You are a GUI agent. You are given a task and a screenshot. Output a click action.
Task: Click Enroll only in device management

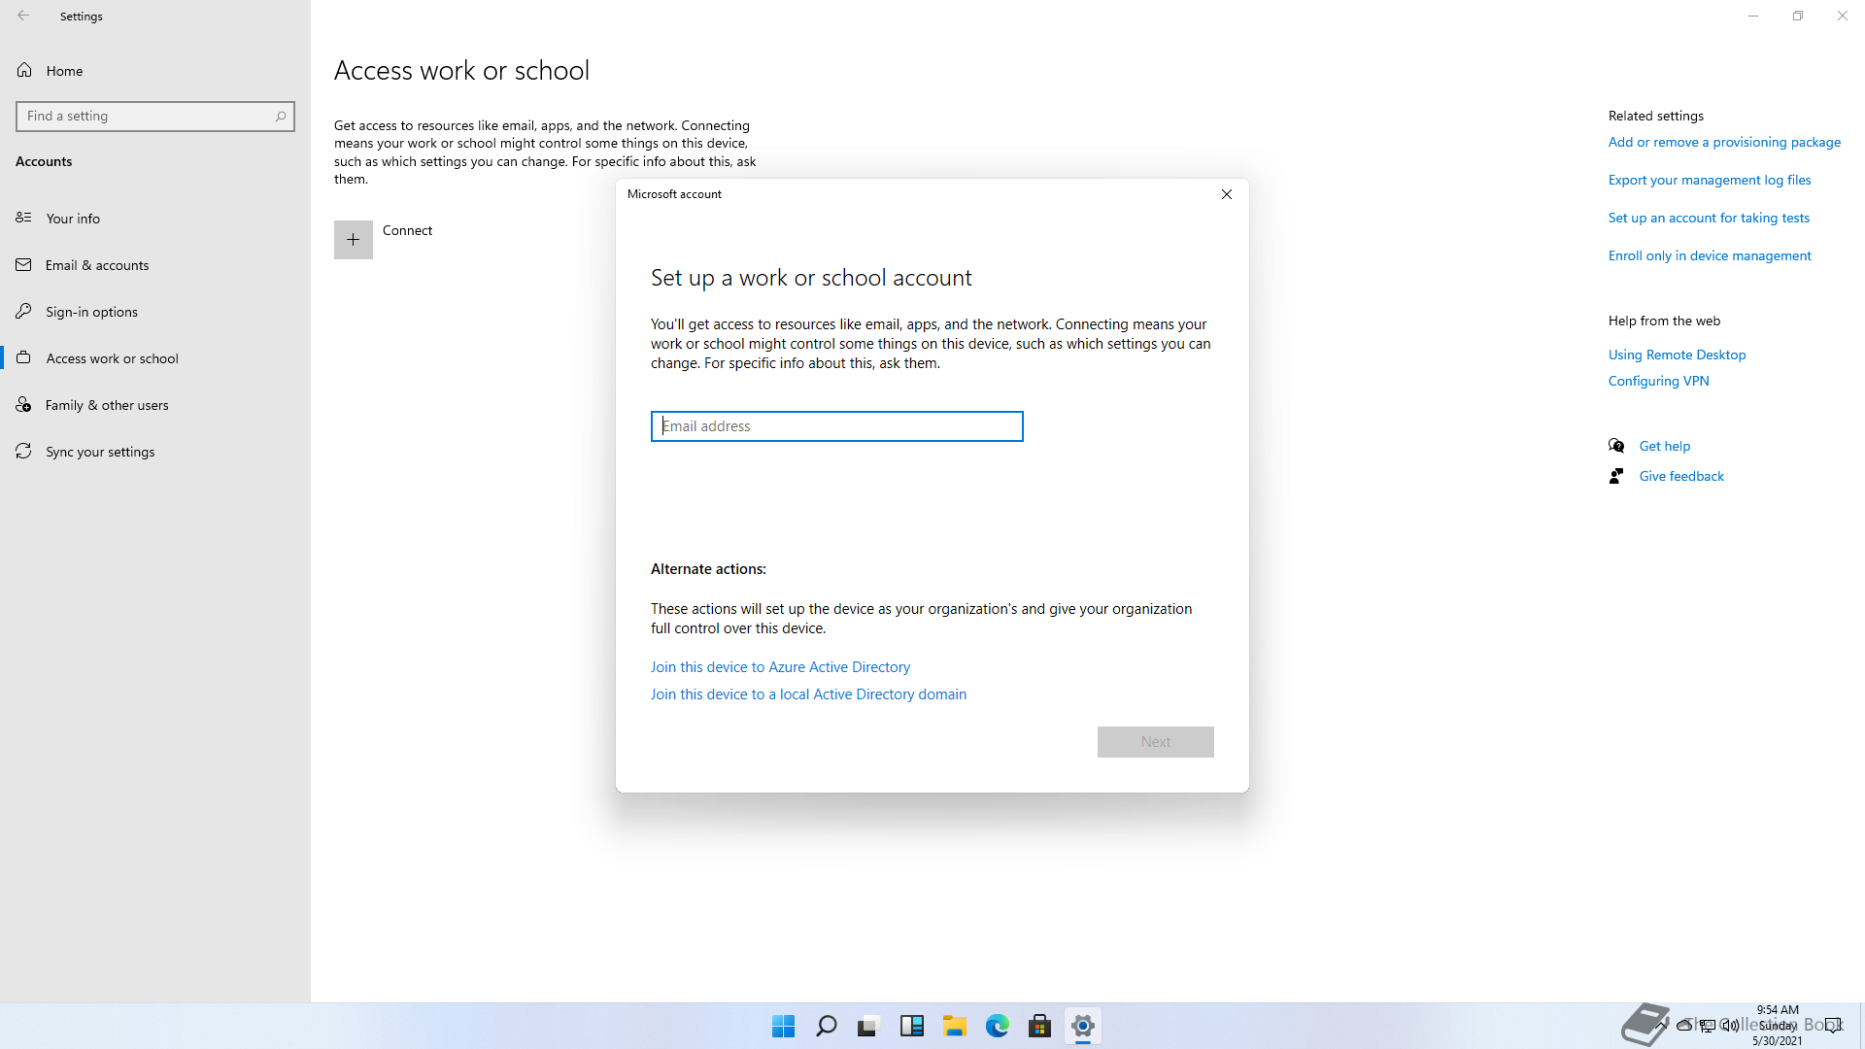1710,255
